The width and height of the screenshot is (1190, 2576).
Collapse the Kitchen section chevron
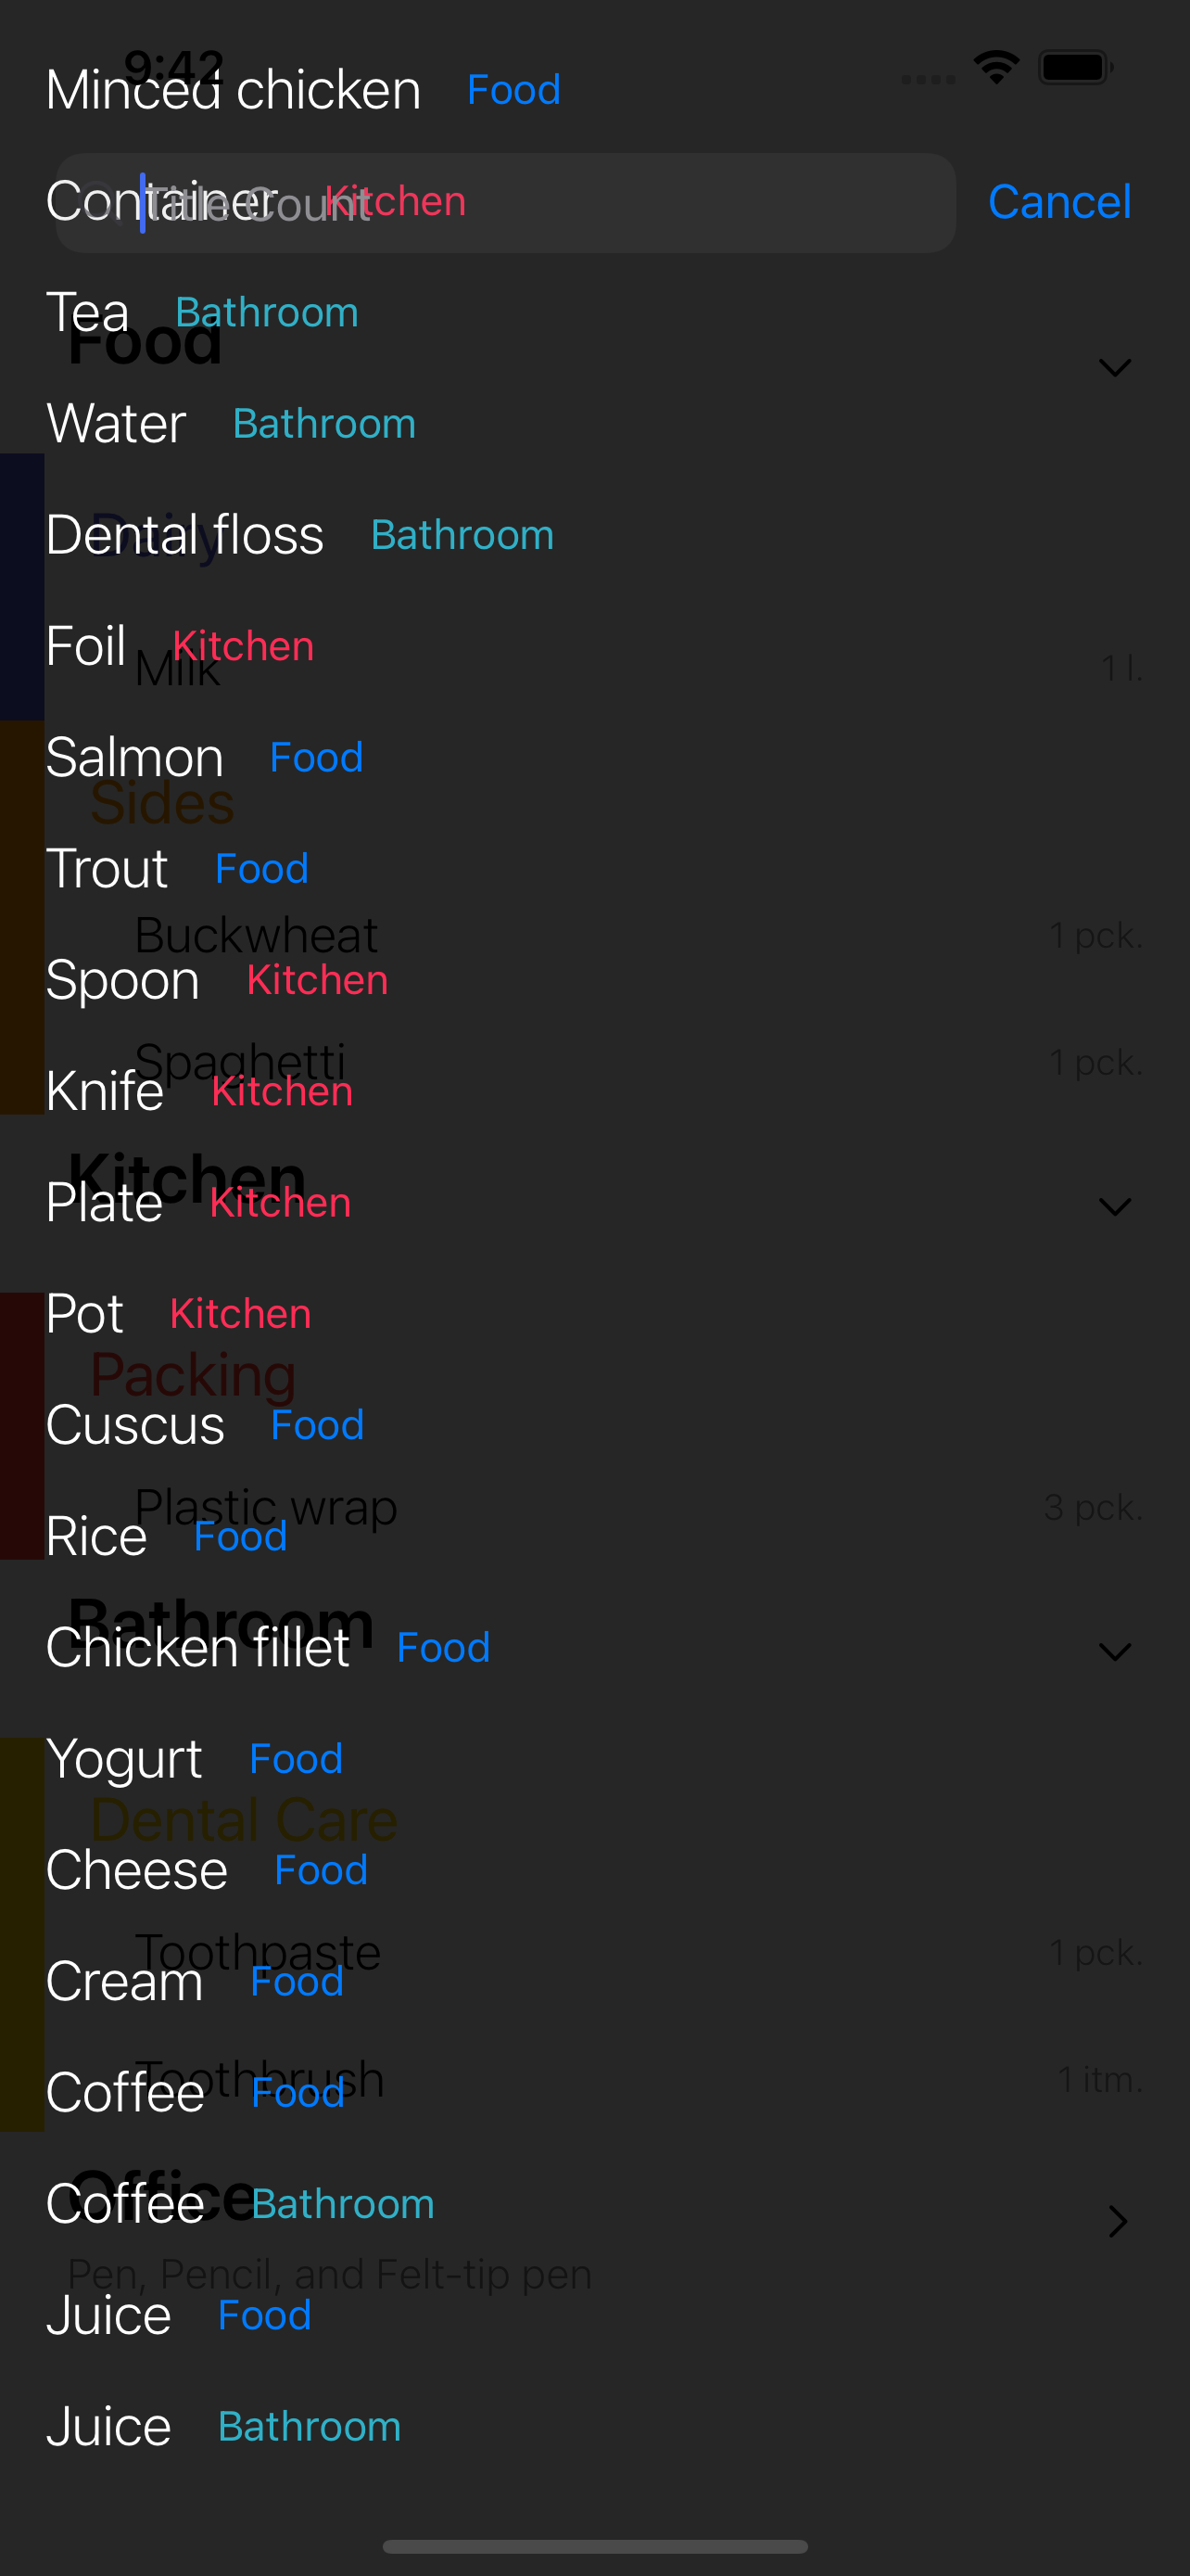point(1114,1207)
